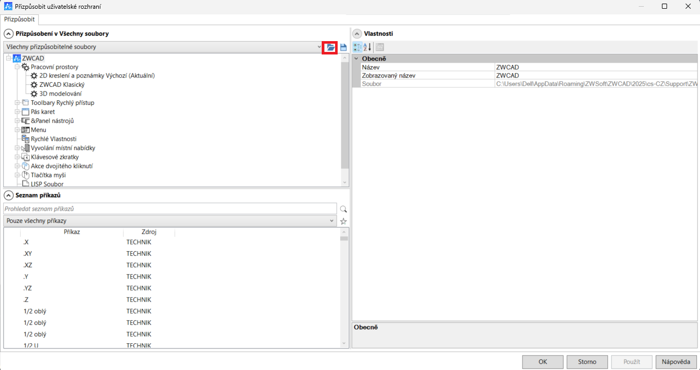This screenshot has width=700, height=370.
Task: Select the .XZ command row
Action: (172, 265)
